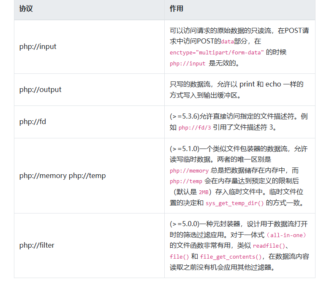Image resolution: width=329 pixels, height=281 pixels.
Task: Select the php://filter protocol cell
Action: click(x=36, y=245)
